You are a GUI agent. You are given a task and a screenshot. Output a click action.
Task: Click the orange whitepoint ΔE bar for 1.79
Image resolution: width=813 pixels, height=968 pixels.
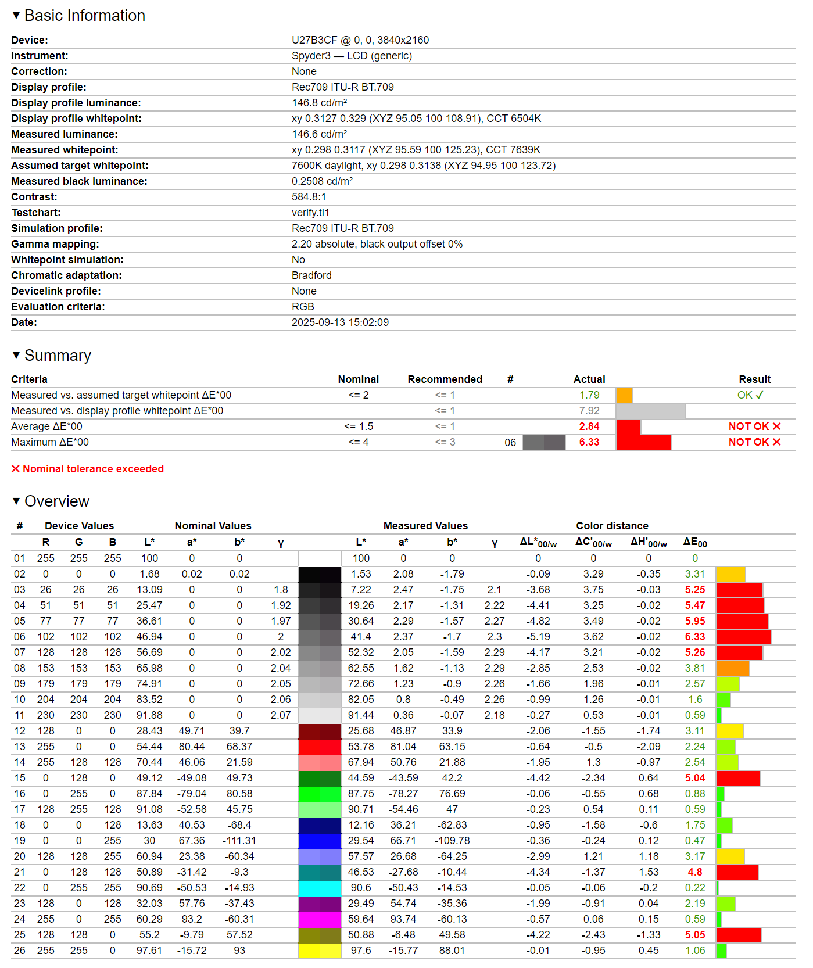(x=624, y=395)
